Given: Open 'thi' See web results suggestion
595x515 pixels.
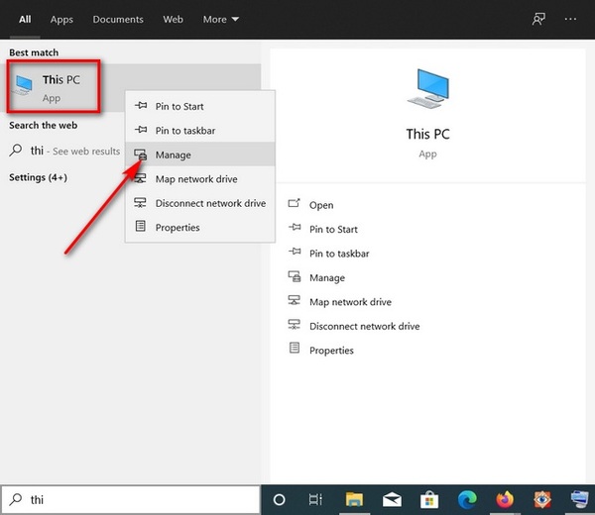Looking at the screenshot, I should tap(64, 151).
